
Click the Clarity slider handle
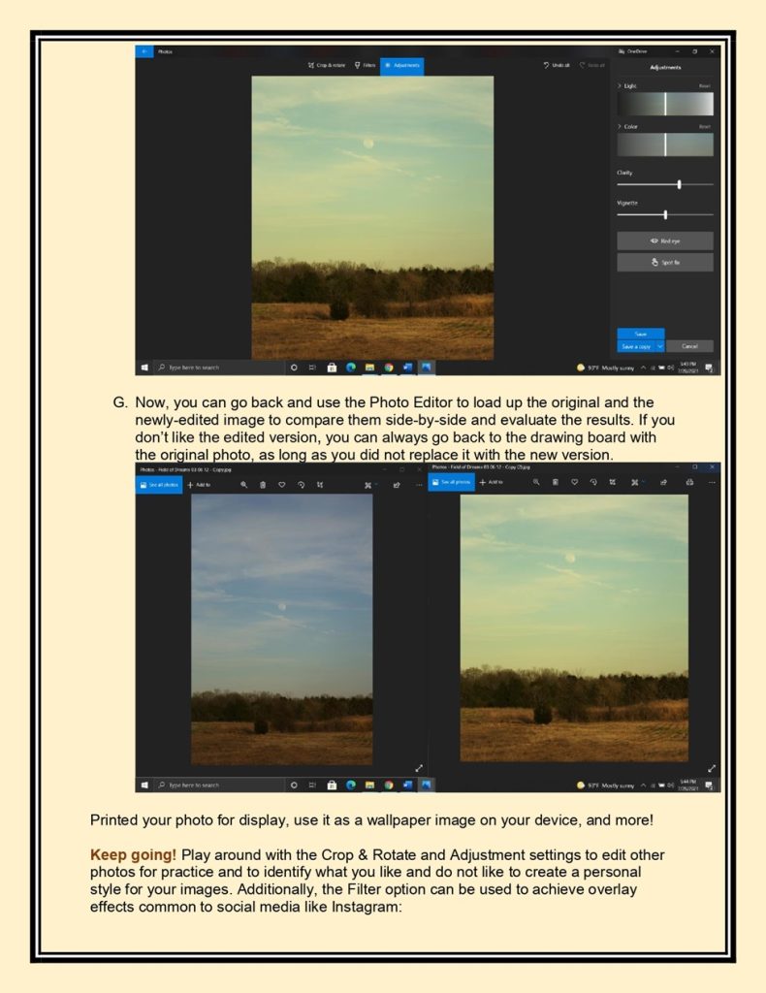pos(680,184)
